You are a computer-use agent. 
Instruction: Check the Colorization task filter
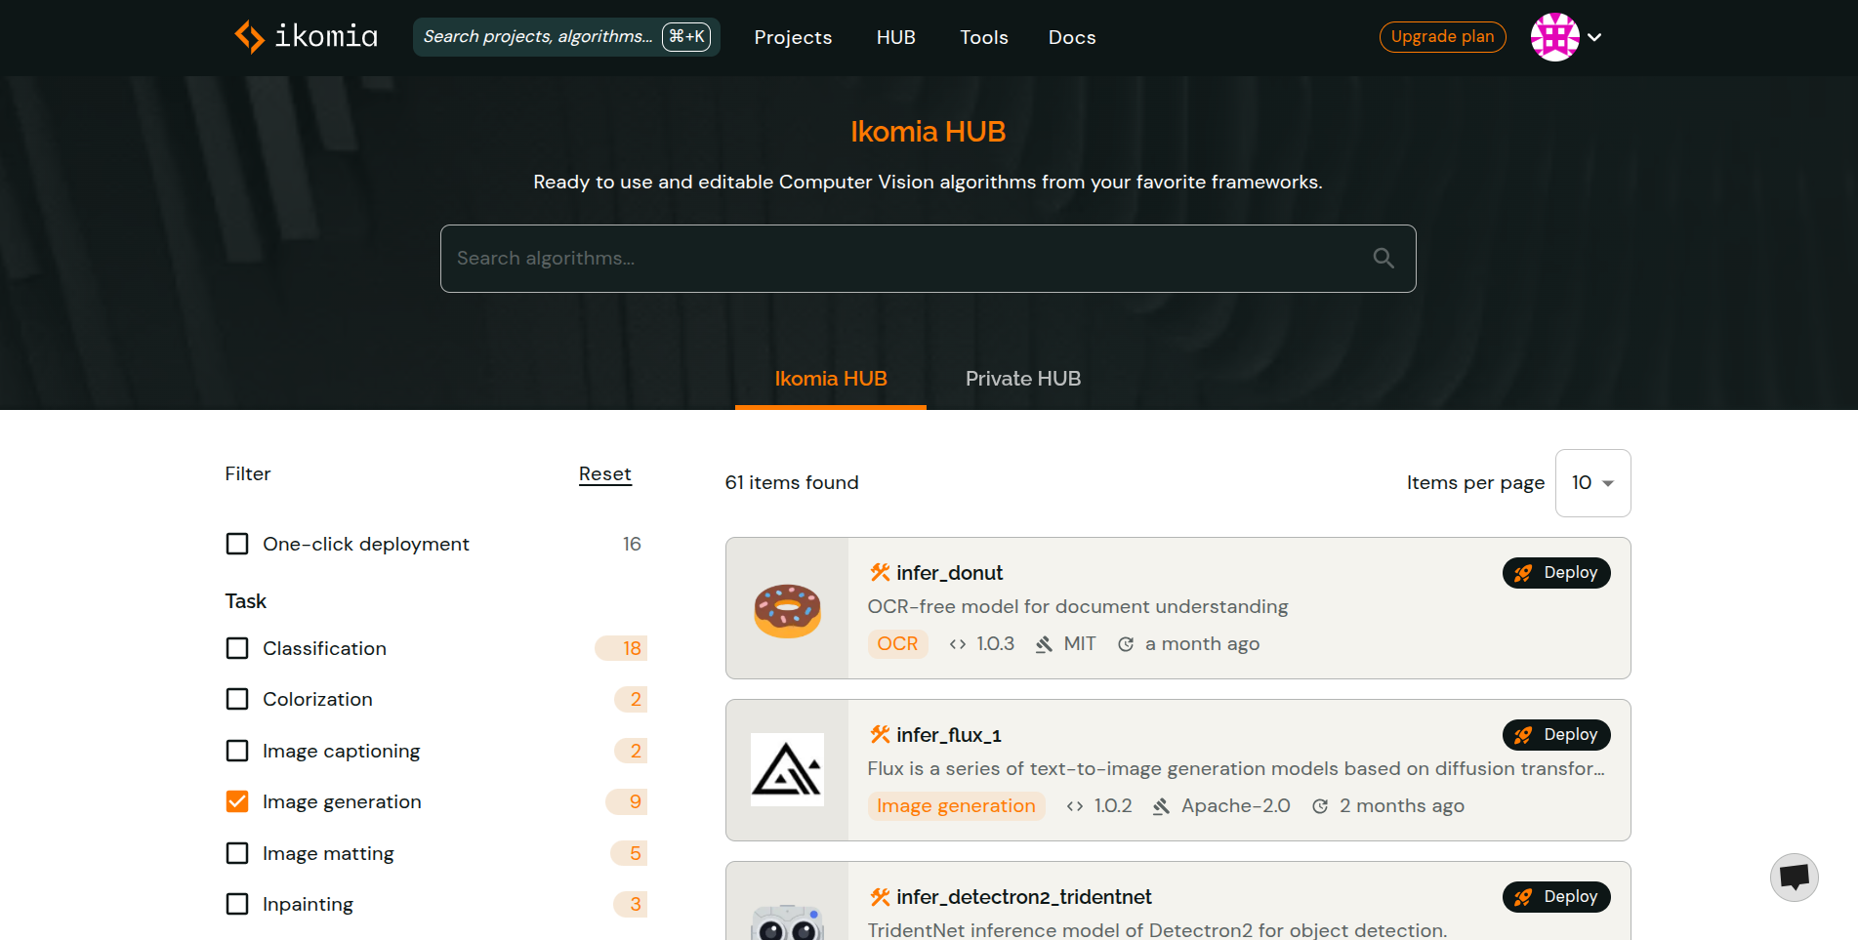[x=237, y=699]
